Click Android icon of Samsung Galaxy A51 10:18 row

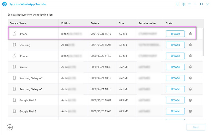pos(15,89)
